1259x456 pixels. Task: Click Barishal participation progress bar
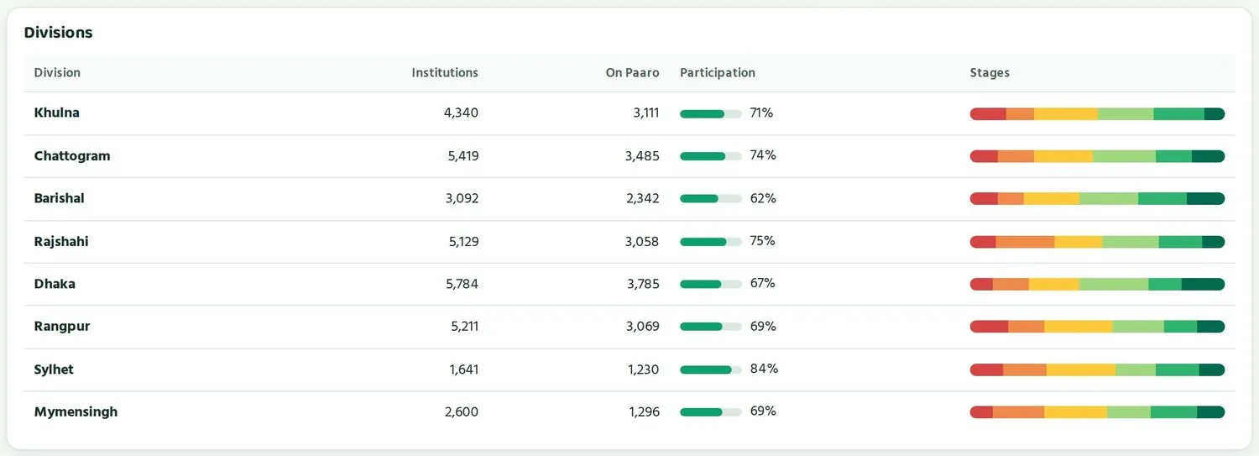[711, 199]
